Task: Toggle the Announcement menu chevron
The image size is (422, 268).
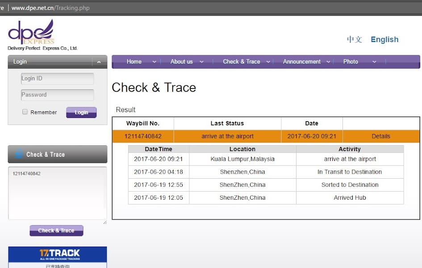Action: 329,62
